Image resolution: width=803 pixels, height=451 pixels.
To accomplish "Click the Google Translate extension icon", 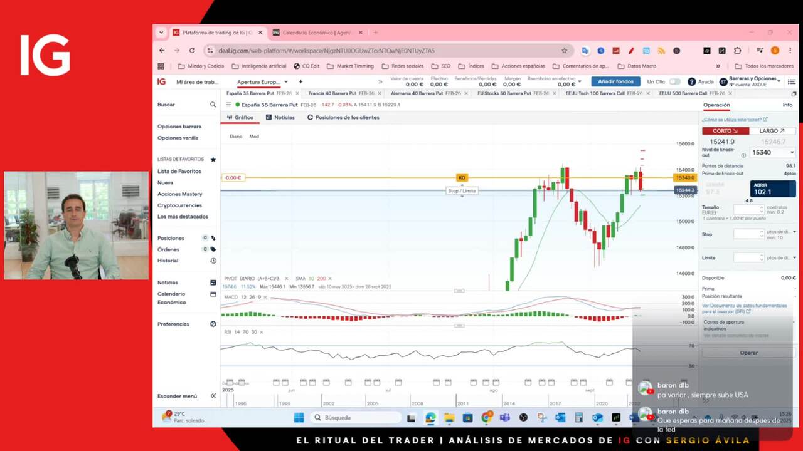I will [585, 51].
